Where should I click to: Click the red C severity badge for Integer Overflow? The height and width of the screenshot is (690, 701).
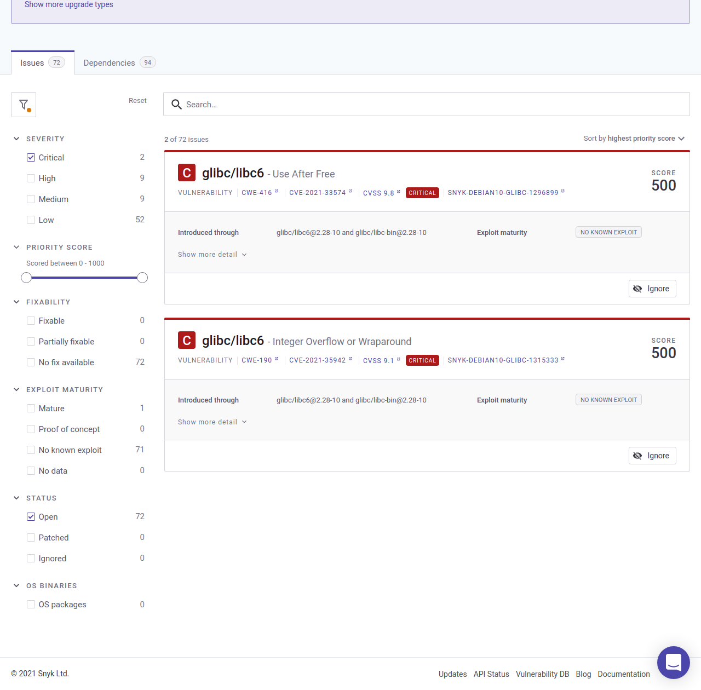click(x=187, y=340)
